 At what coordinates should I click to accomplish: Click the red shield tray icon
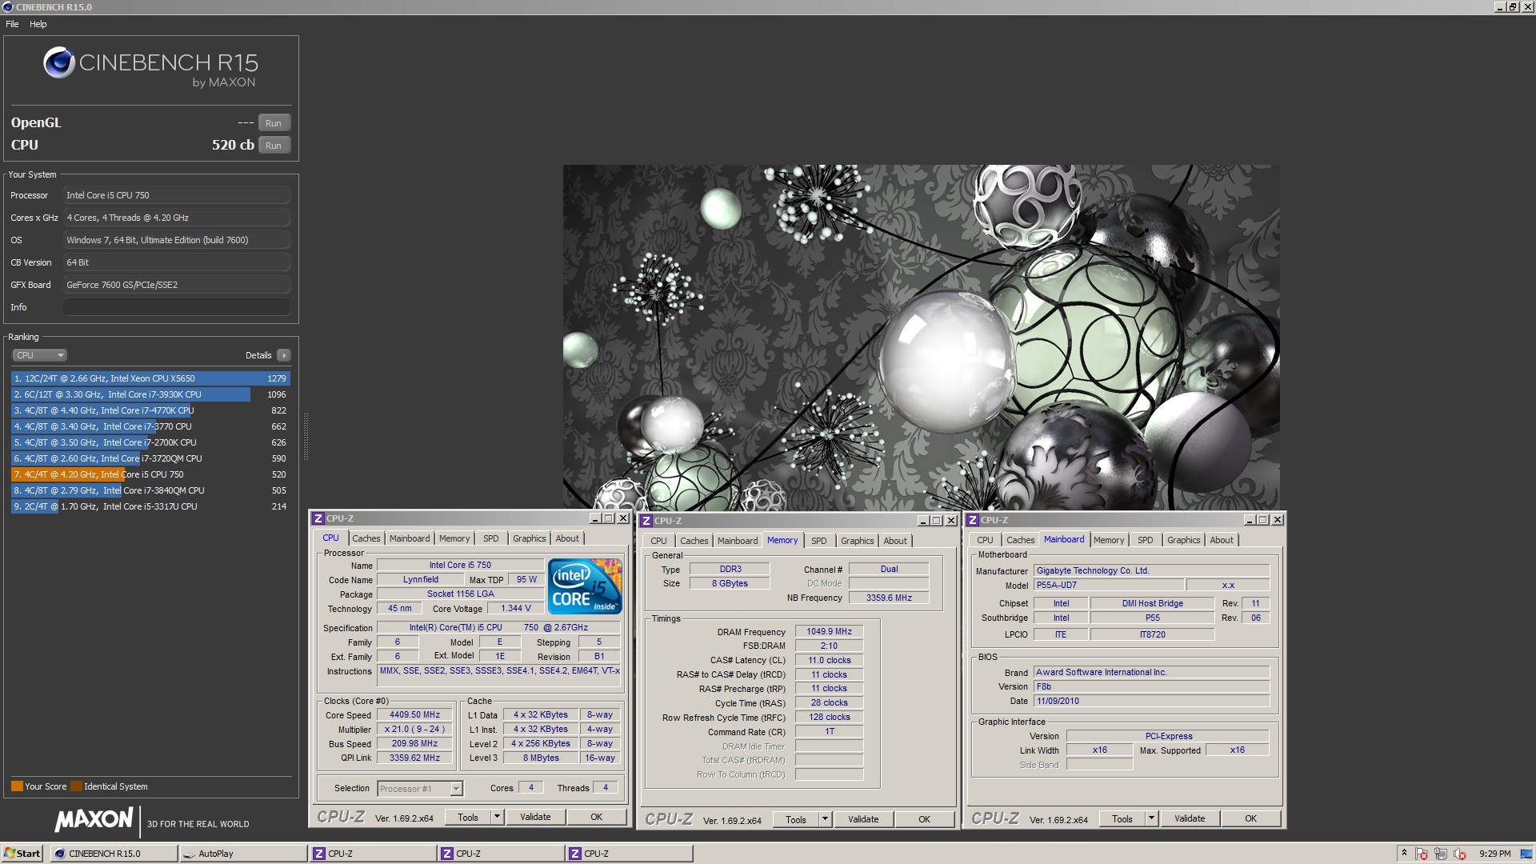[1422, 854]
